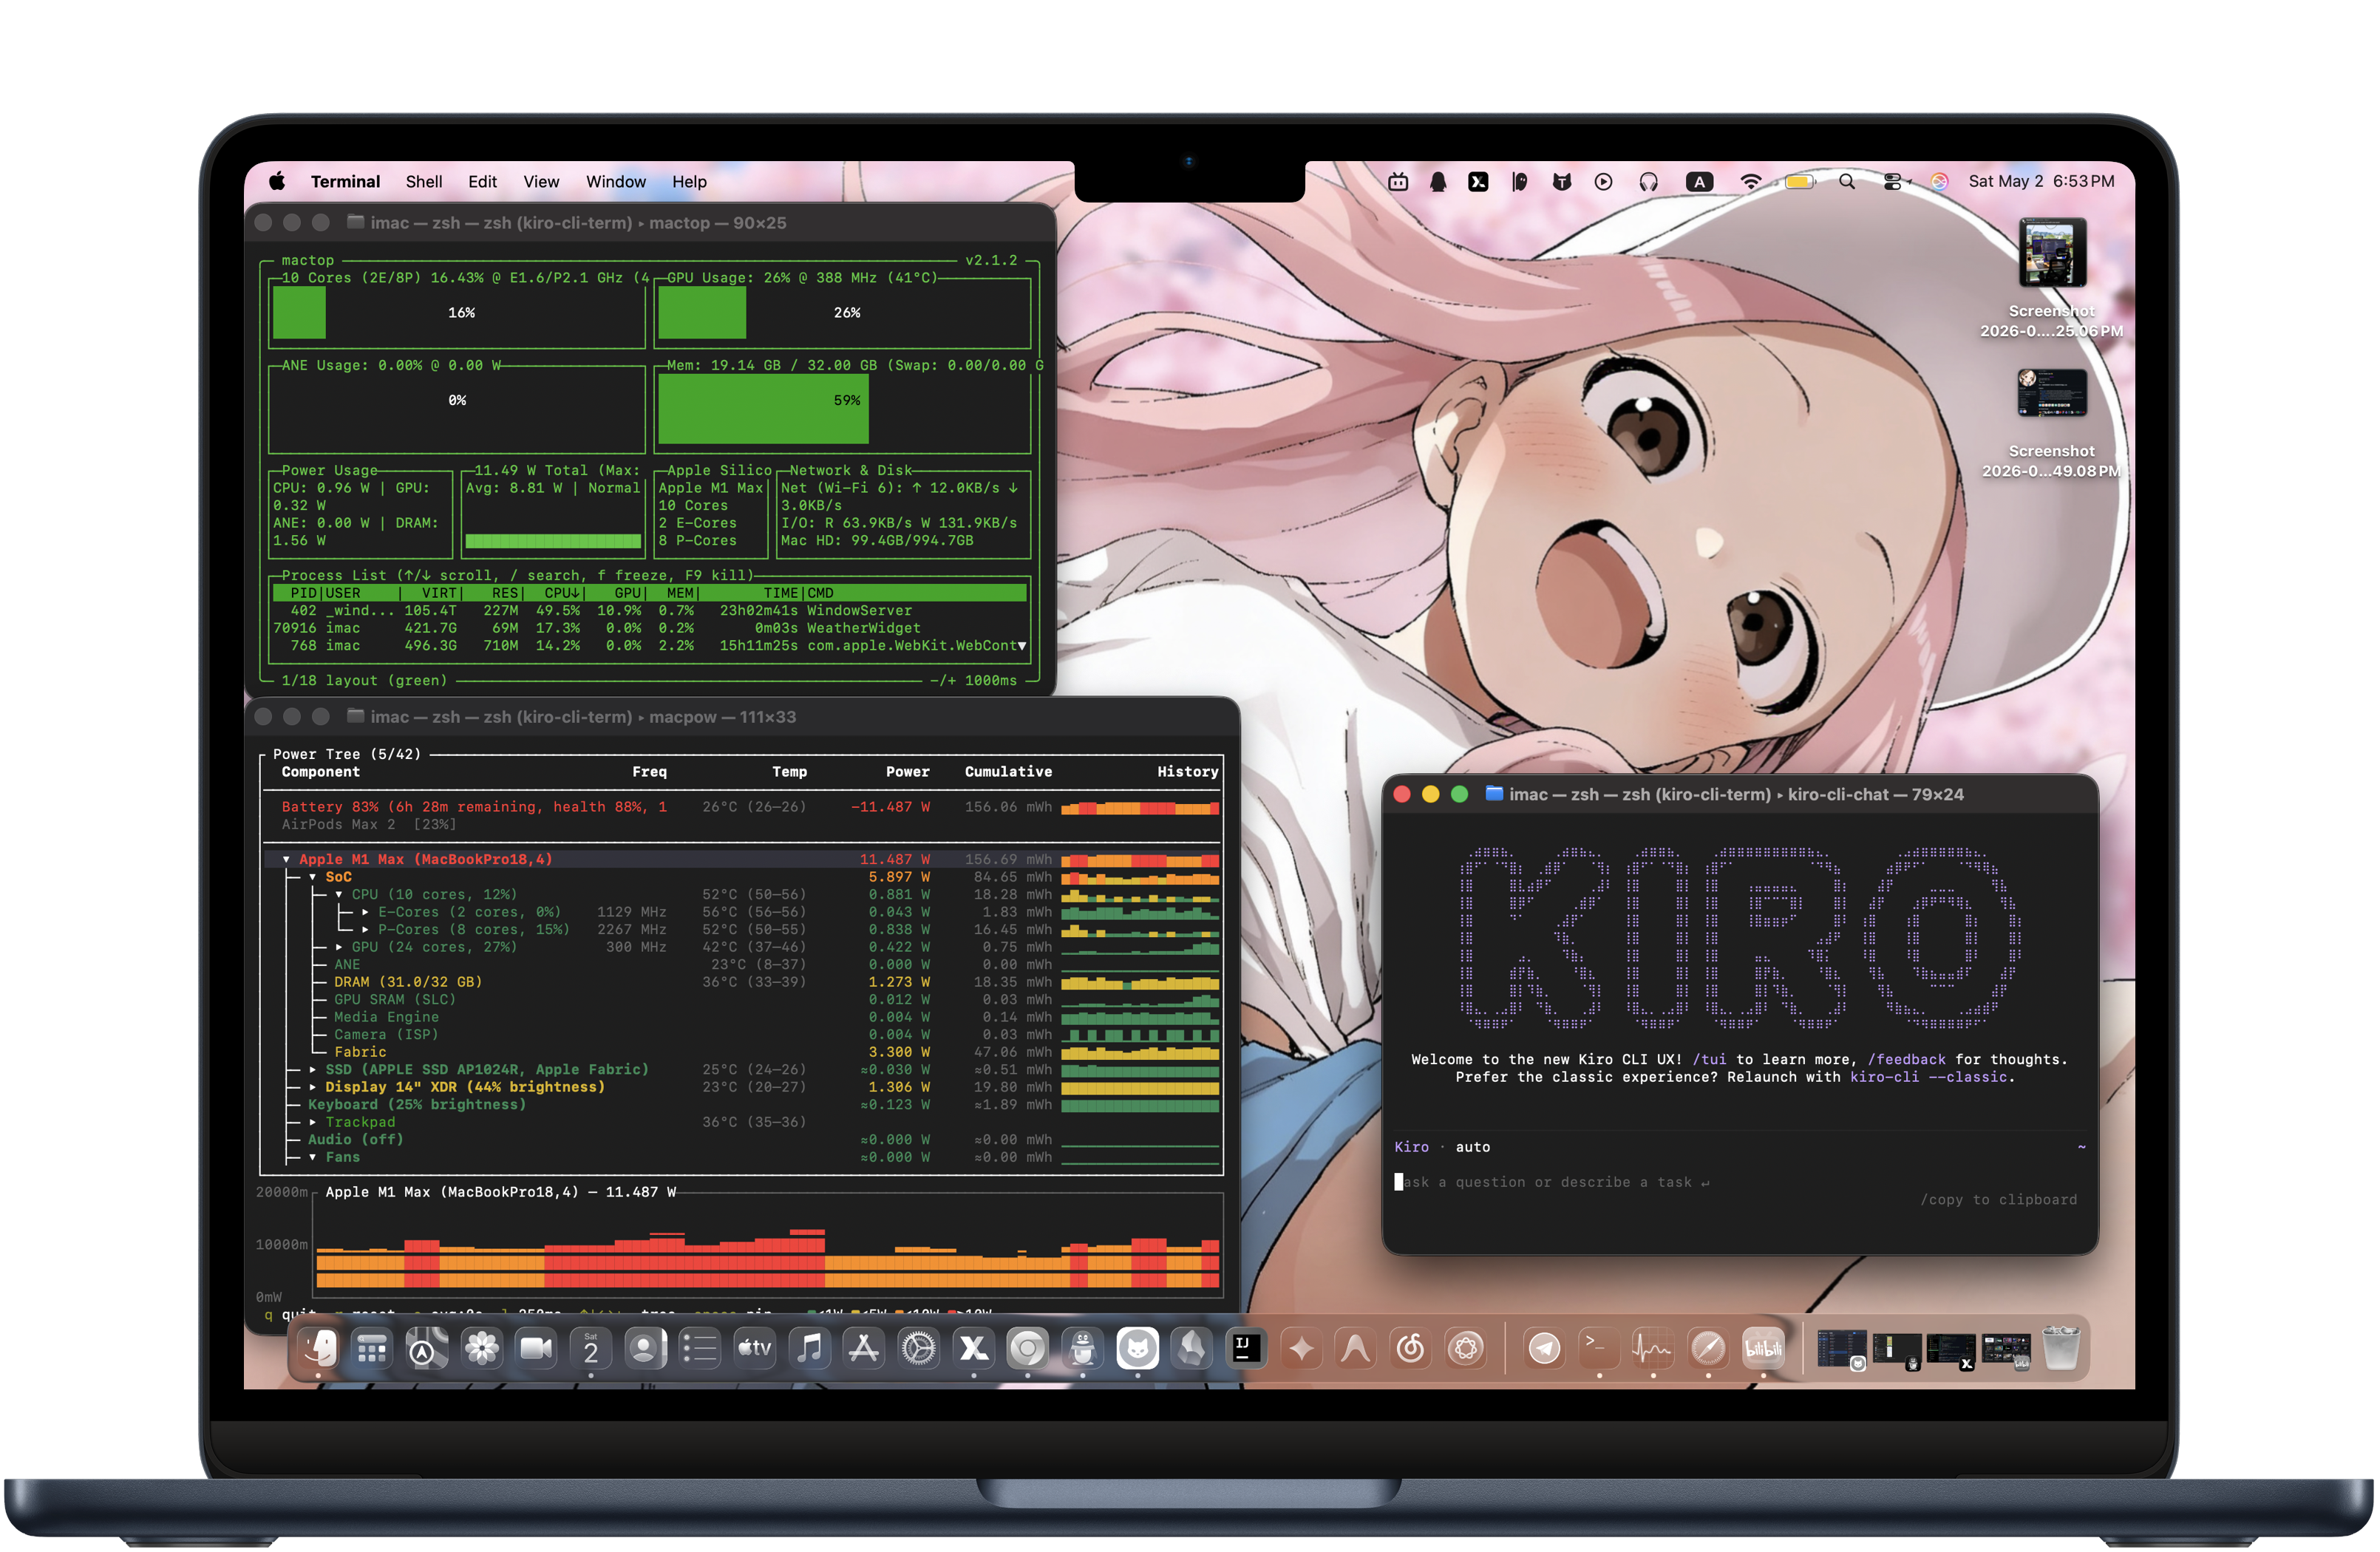Open Obsidian crystal icon in Dock
Viewport: 2380px width, 1552px height.
point(1192,1348)
